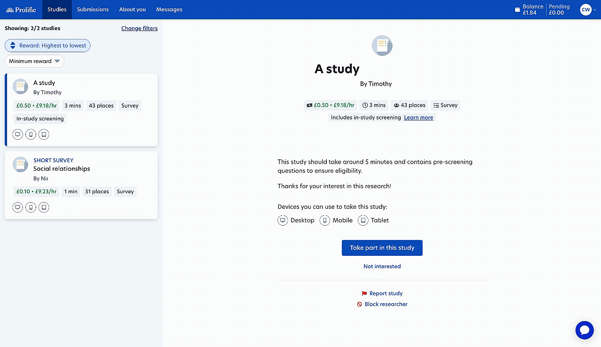Open the Studies tab
This screenshot has width=601, height=347.
click(x=57, y=9)
